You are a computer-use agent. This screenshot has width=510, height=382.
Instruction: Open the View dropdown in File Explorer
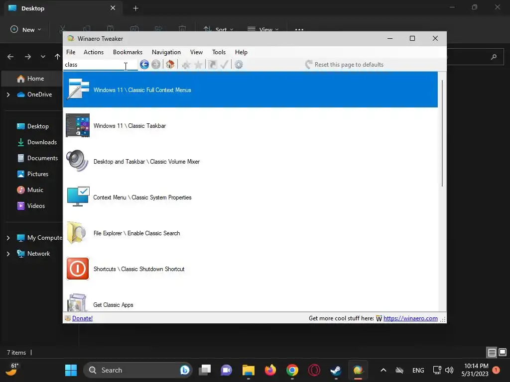click(x=263, y=29)
